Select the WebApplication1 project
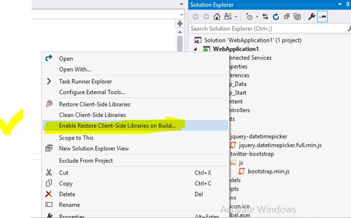This screenshot has width=351, height=218. tap(236, 49)
